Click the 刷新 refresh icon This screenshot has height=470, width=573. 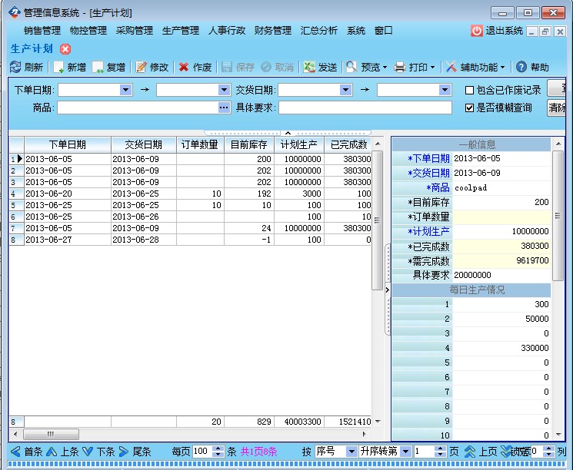(15, 67)
